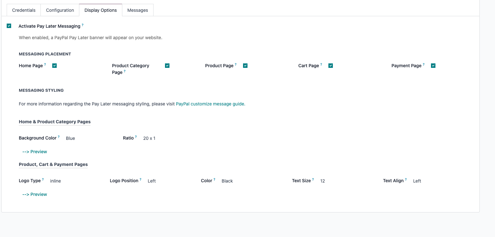Toggle the Payment Page checkbox
Screen dimensions: 495x237
pyautogui.click(x=433, y=66)
